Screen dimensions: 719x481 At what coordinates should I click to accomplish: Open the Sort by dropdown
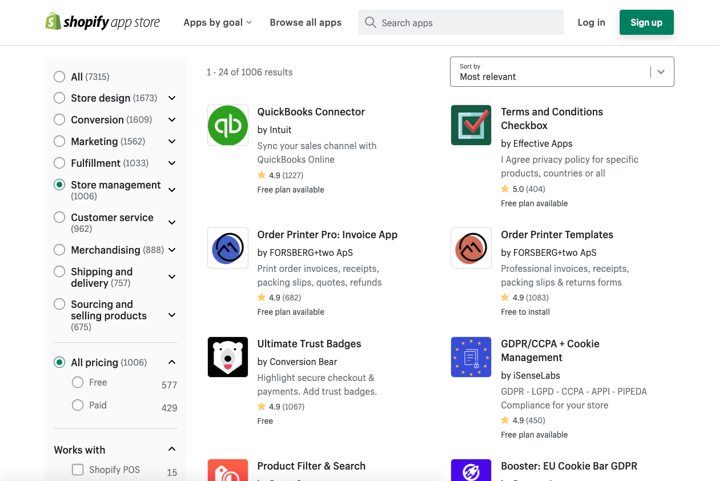562,72
